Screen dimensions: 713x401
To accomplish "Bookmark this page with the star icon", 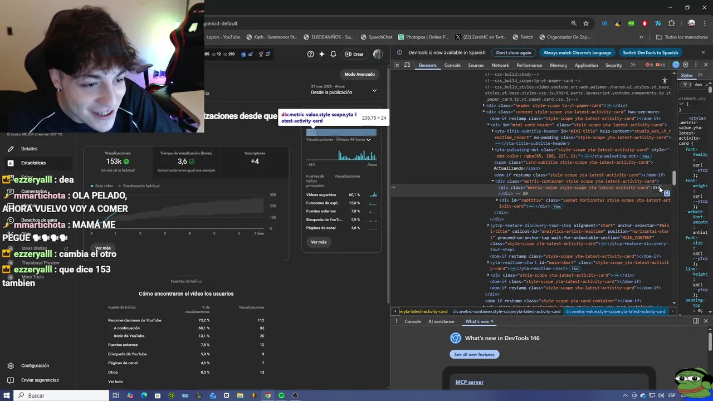I will coord(586,23).
